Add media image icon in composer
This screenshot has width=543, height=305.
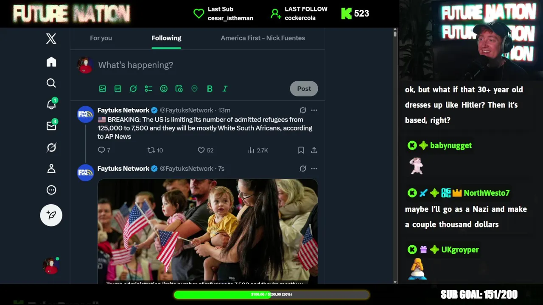(103, 89)
